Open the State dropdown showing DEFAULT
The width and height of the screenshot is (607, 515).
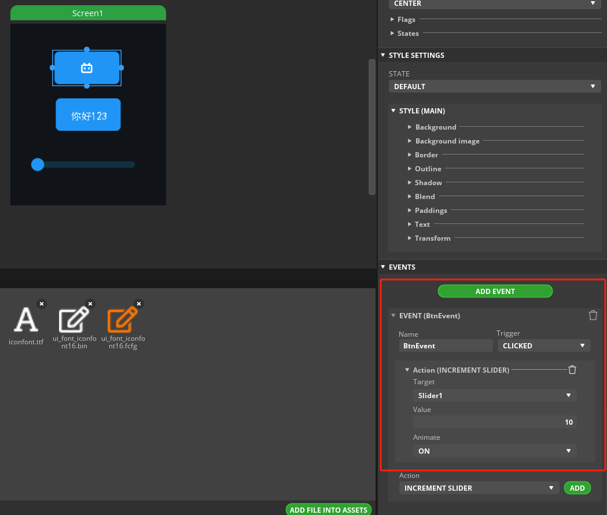[494, 86]
